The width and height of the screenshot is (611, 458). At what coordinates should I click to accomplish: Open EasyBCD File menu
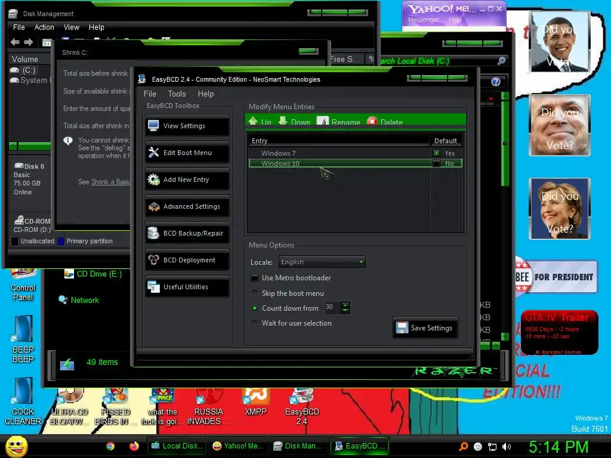[x=150, y=94]
